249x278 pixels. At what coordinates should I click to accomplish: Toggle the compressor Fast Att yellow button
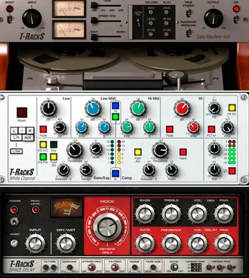[x=138, y=152]
